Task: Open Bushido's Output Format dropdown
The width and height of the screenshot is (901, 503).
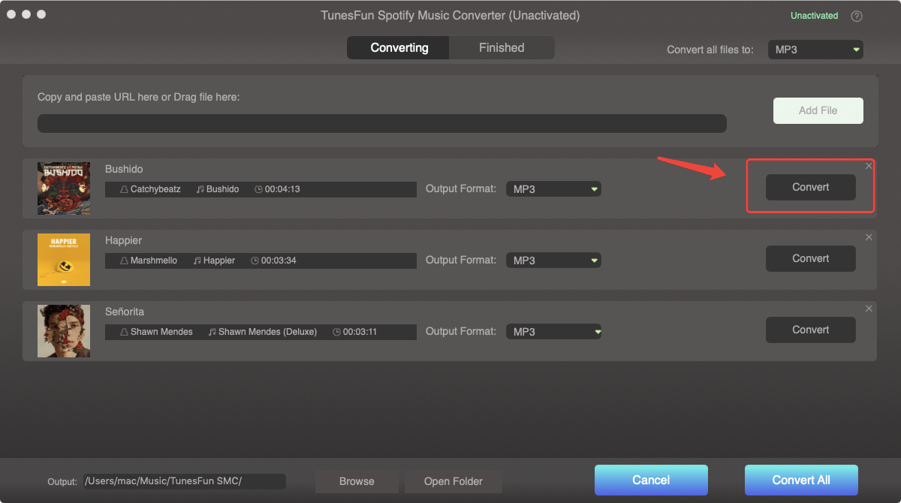Action: [553, 188]
